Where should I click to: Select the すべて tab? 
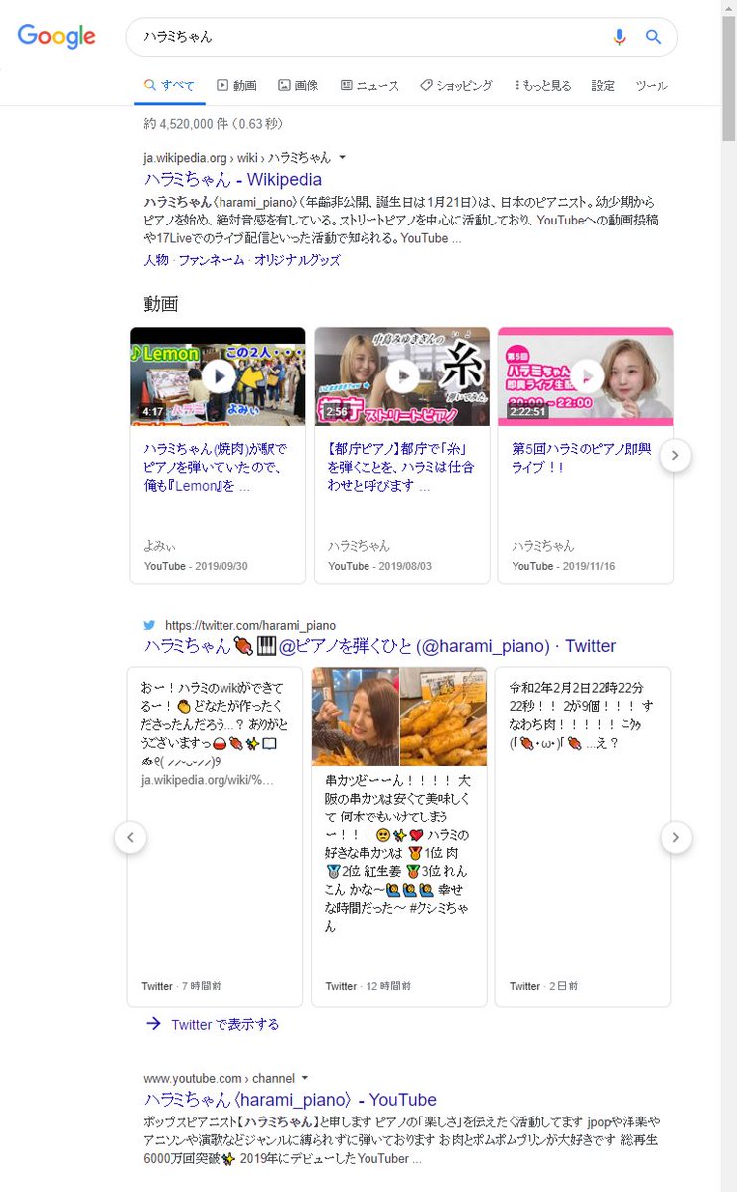170,86
